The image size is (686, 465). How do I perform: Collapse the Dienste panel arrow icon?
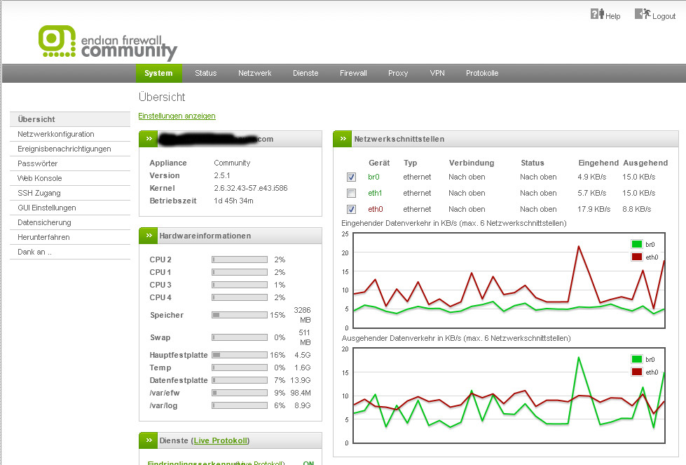pyautogui.click(x=148, y=440)
